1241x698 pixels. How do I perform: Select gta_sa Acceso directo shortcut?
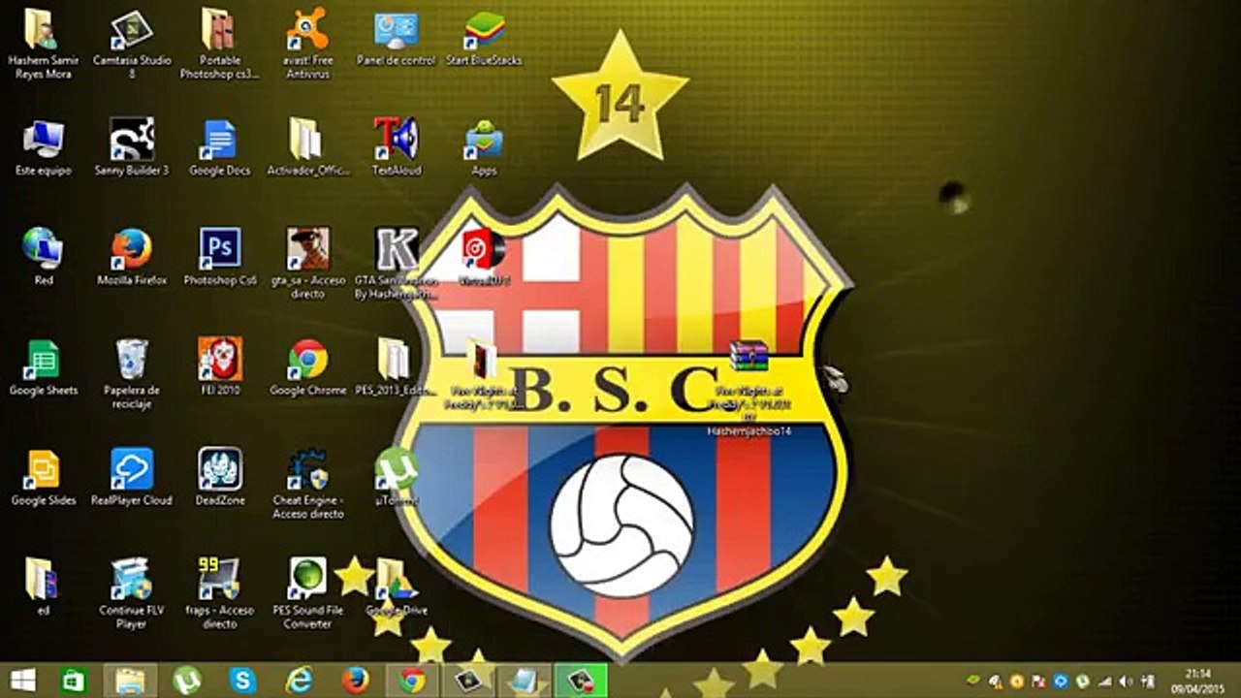(x=308, y=262)
